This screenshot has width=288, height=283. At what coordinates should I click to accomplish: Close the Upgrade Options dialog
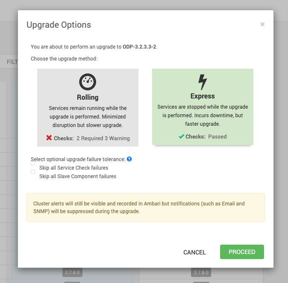262,24
